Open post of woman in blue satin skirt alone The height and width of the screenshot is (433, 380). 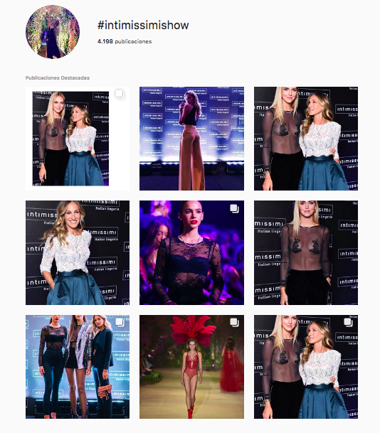coord(78,252)
